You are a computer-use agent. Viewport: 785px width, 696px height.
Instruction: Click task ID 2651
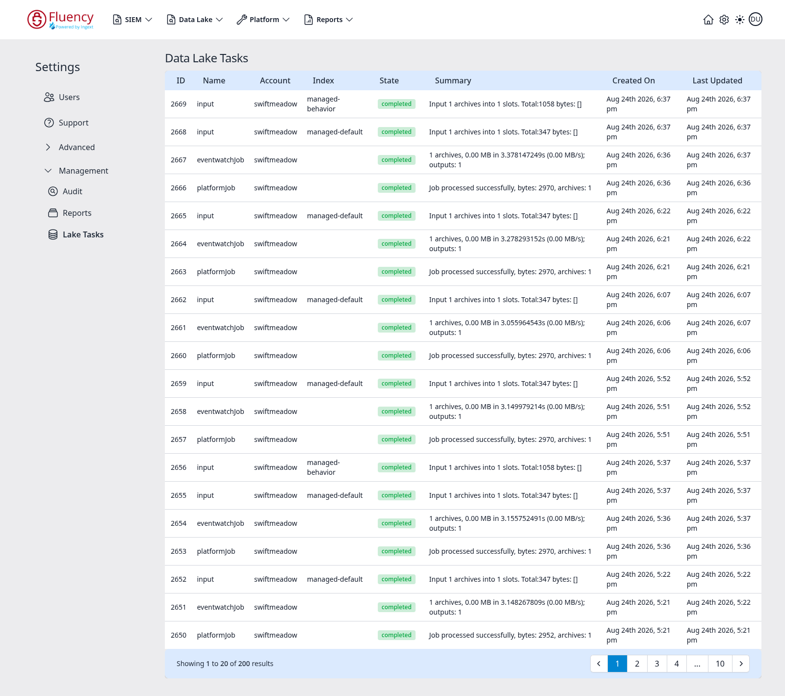(179, 607)
